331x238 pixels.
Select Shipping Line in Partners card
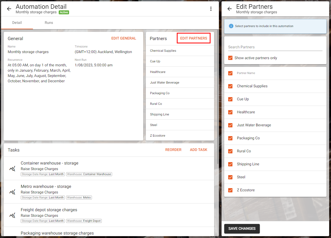[x=180, y=114]
